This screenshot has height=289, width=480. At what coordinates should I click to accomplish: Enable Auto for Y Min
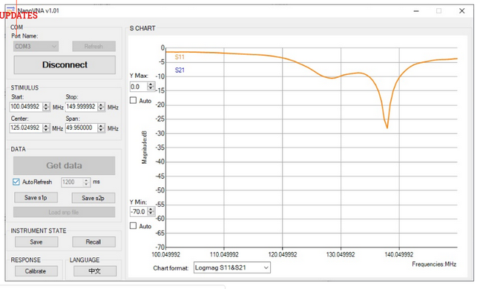tap(133, 226)
